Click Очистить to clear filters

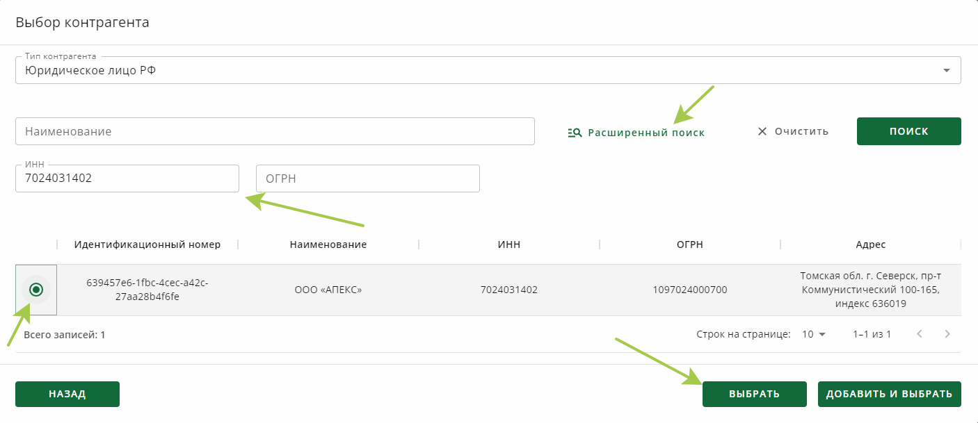[x=801, y=131]
